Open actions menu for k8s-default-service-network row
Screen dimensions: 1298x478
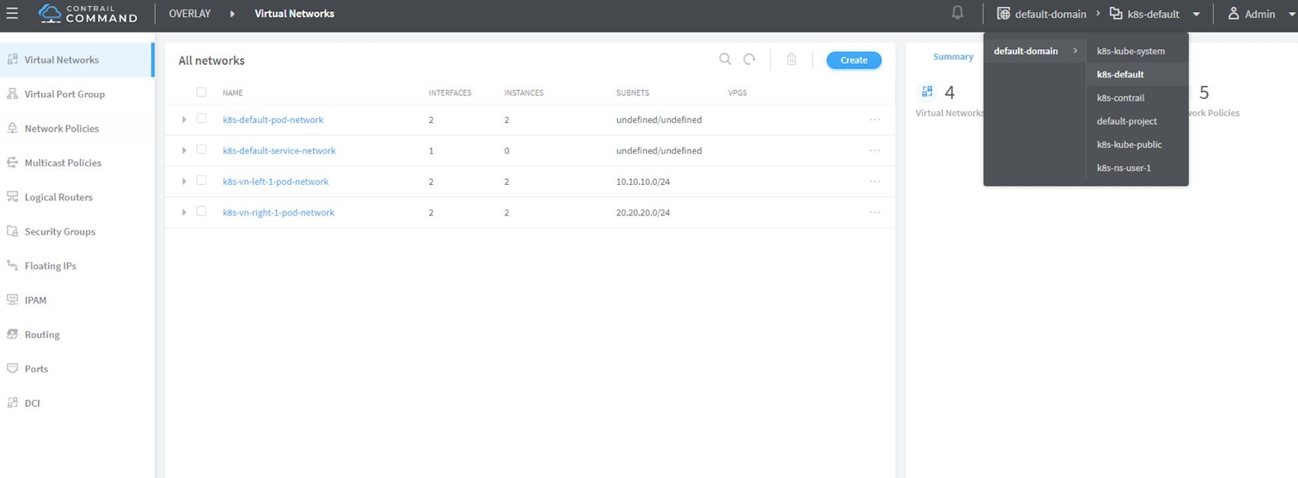875,150
